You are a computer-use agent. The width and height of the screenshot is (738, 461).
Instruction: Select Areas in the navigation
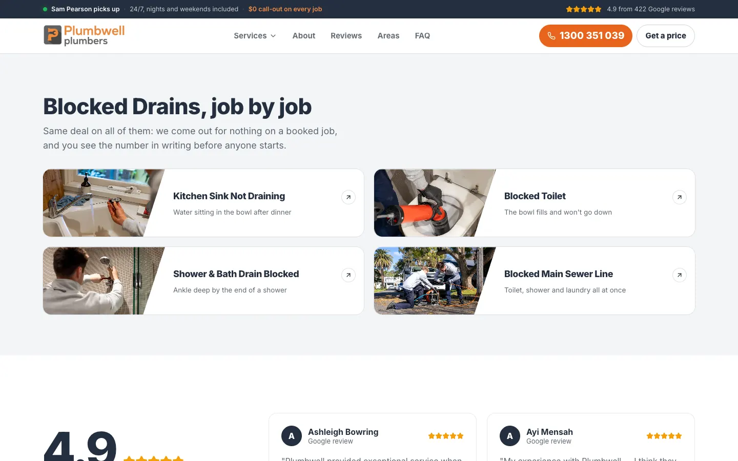pos(388,36)
